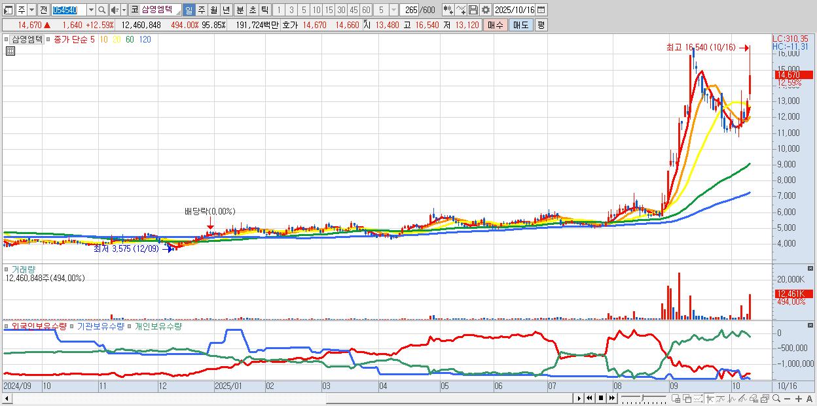
Task: Click the 기관보유수량 legend label
Action: pos(100,326)
